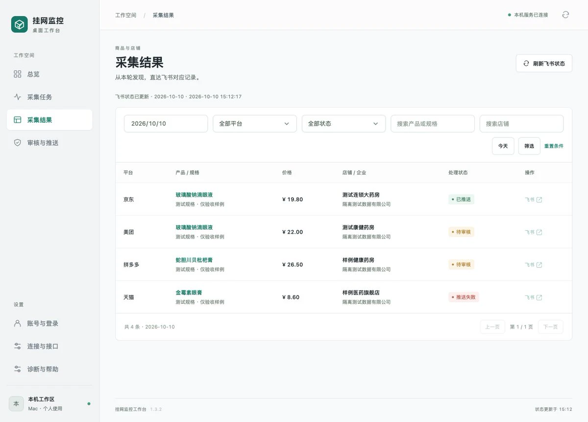Open 飞书 external link icon for 拼多多 row

point(539,265)
